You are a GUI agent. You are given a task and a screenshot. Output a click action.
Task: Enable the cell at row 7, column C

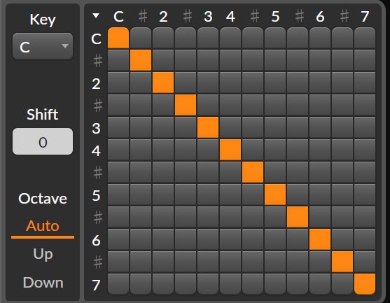118,284
